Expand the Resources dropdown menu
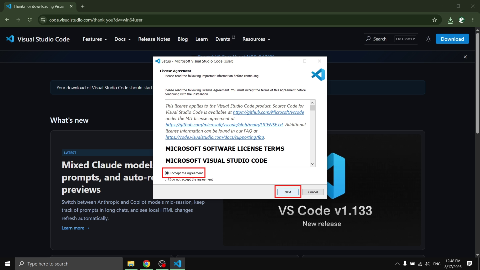Image resolution: width=480 pixels, height=270 pixels. (x=256, y=39)
